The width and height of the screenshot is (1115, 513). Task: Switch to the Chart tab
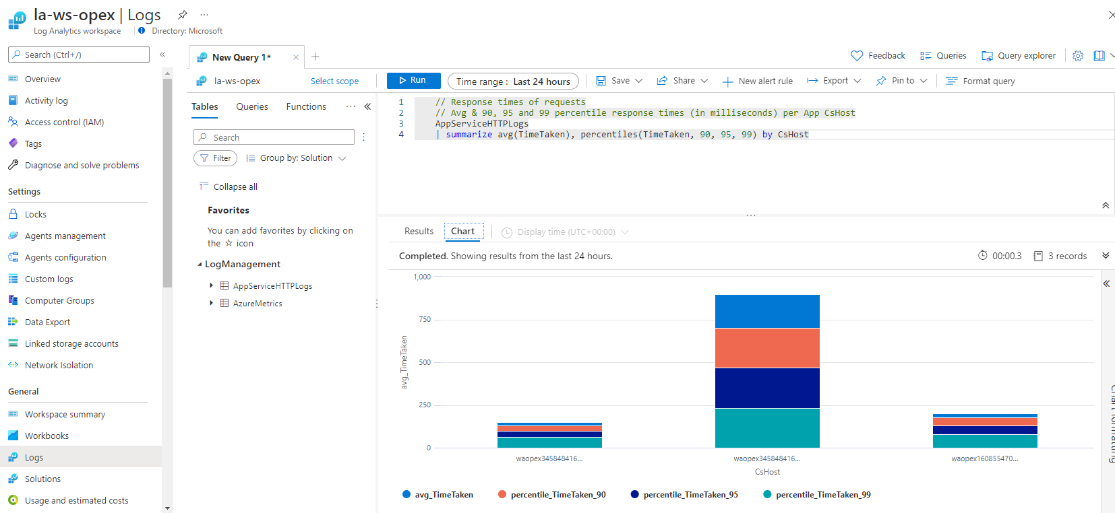(462, 231)
